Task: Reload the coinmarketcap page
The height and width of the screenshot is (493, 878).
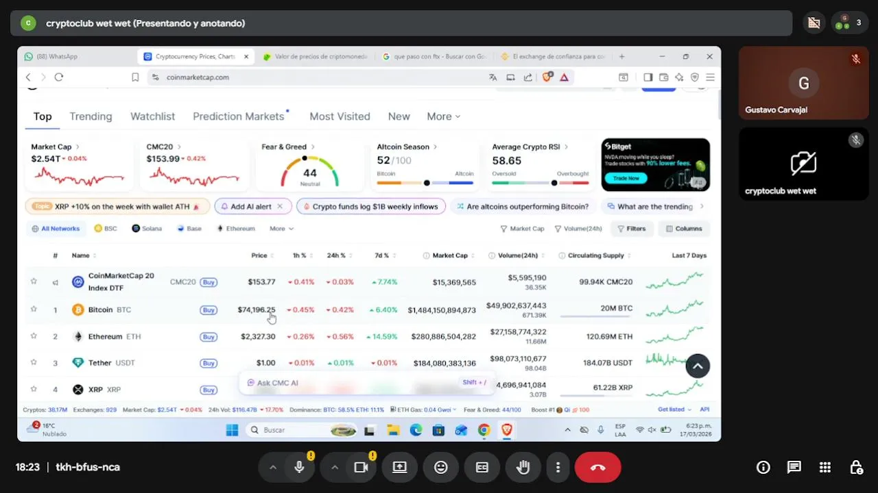Action: click(x=59, y=77)
